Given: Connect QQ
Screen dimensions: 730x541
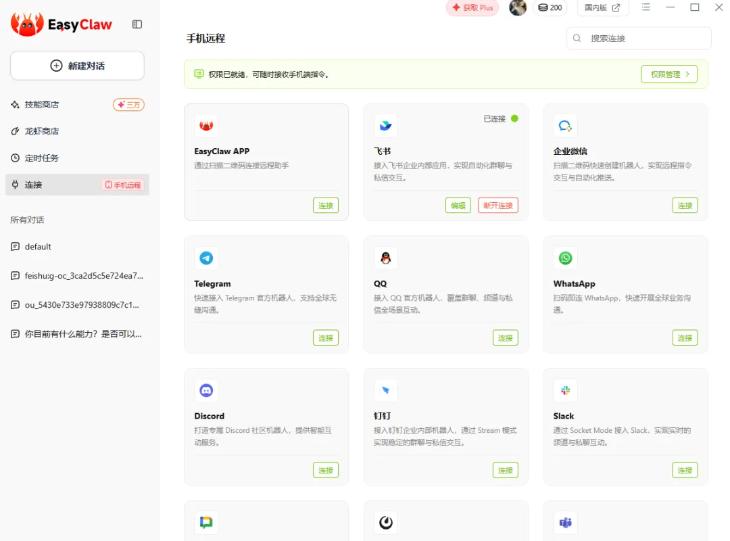Looking at the screenshot, I should point(505,338).
